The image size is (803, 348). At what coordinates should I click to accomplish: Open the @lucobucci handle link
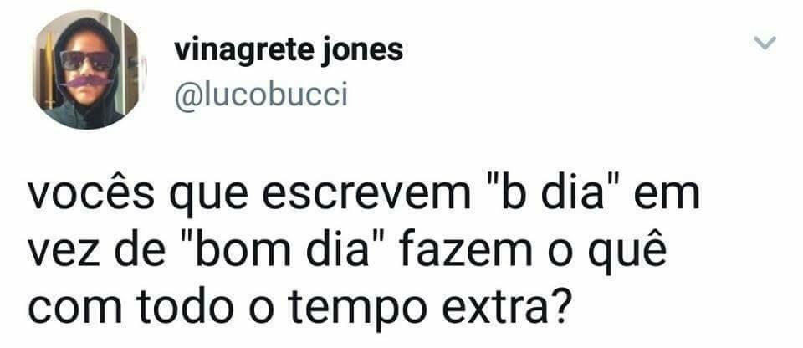coord(261,95)
